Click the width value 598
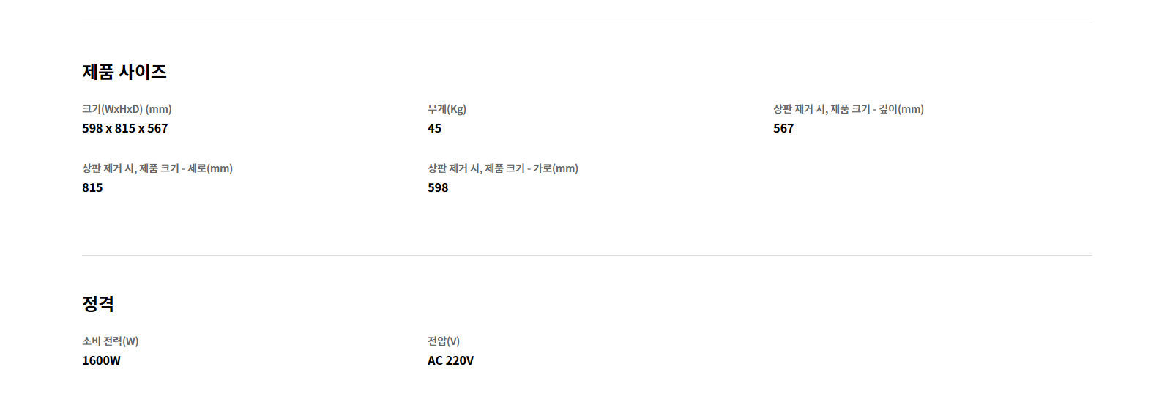 (438, 187)
